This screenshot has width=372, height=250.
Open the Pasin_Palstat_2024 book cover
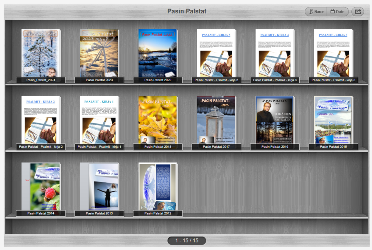click(x=41, y=53)
